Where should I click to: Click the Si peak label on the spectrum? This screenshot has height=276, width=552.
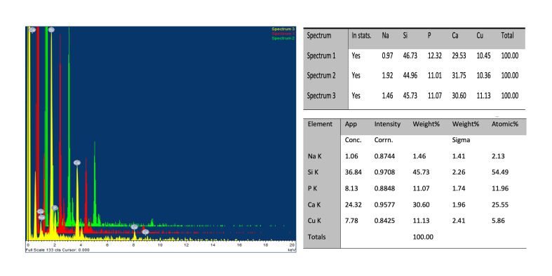pos(51,30)
